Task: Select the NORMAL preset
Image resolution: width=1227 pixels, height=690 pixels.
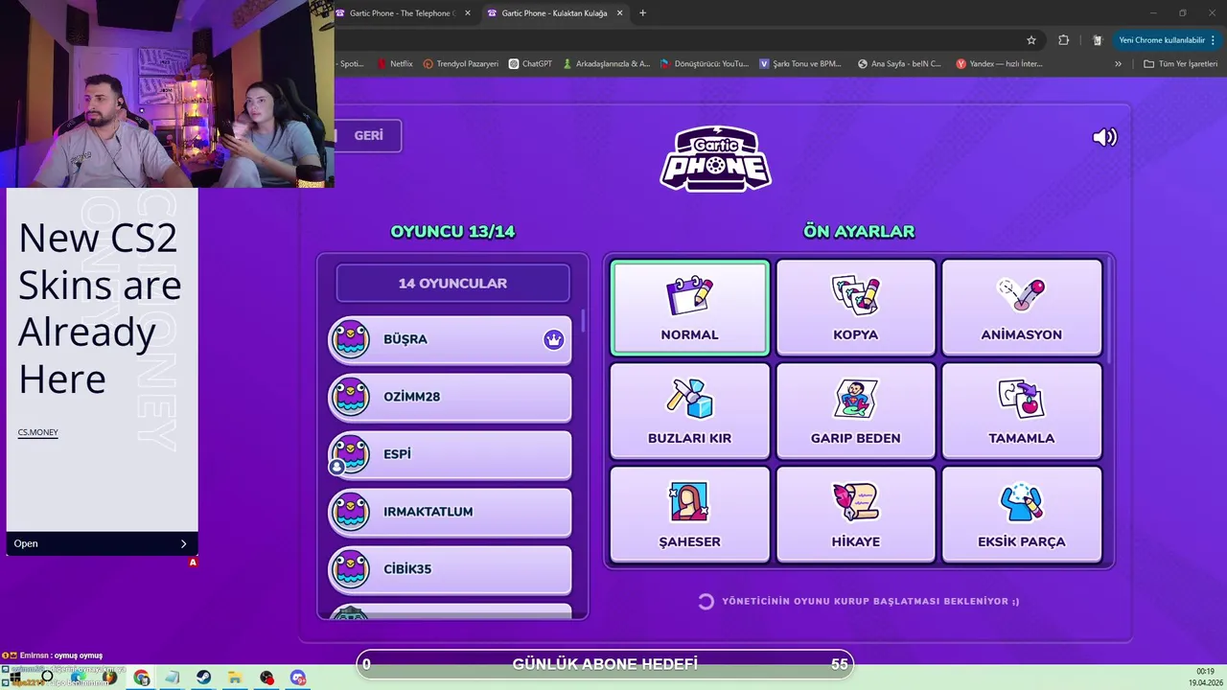Action: click(689, 308)
